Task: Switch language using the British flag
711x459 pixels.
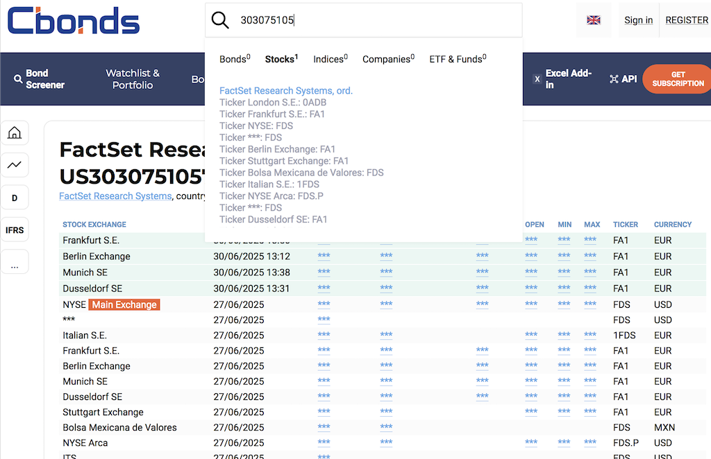Action: pos(594,20)
